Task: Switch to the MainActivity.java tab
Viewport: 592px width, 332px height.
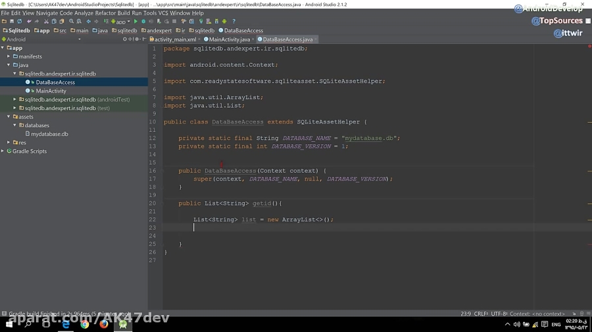Action: (x=229, y=39)
